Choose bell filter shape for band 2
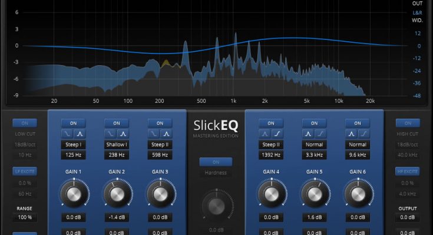The height and width of the screenshot is (235, 433). pos(122,135)
